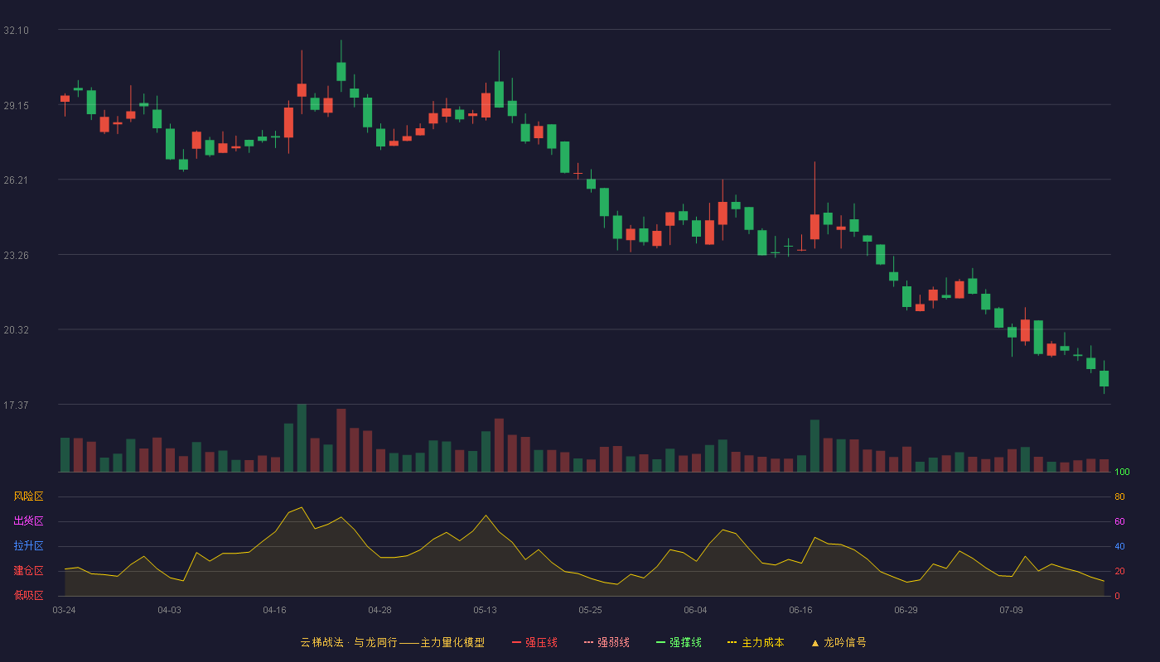Click the last green candlestick on the right
The image size is (1160, 662).
1104,378
